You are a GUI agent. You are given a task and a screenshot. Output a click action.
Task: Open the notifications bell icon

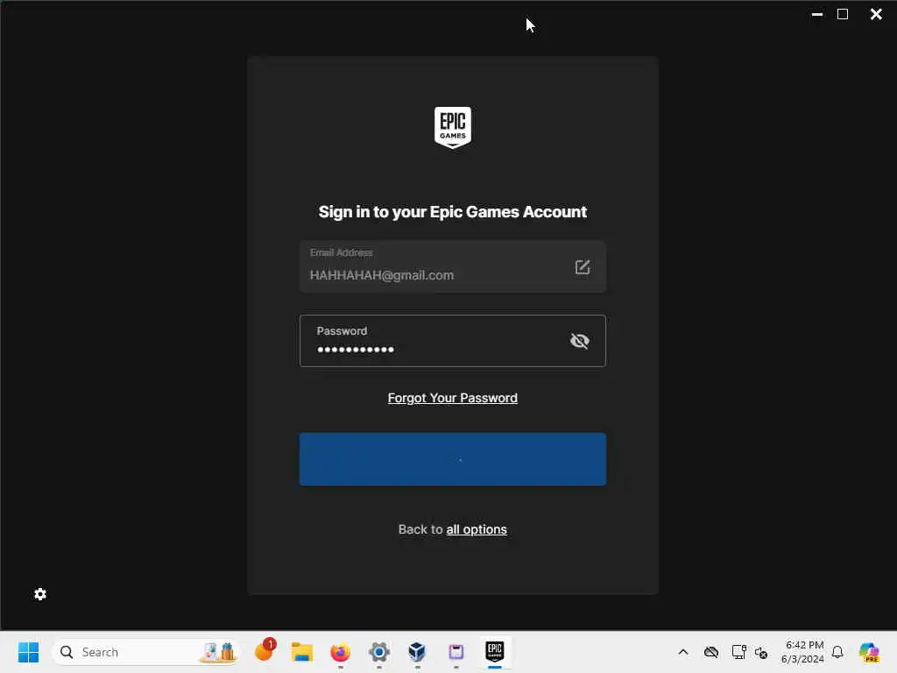tap(837, 652)
